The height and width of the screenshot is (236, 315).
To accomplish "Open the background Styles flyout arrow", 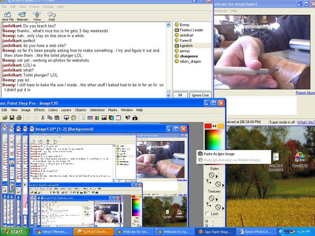I will 223,185.
